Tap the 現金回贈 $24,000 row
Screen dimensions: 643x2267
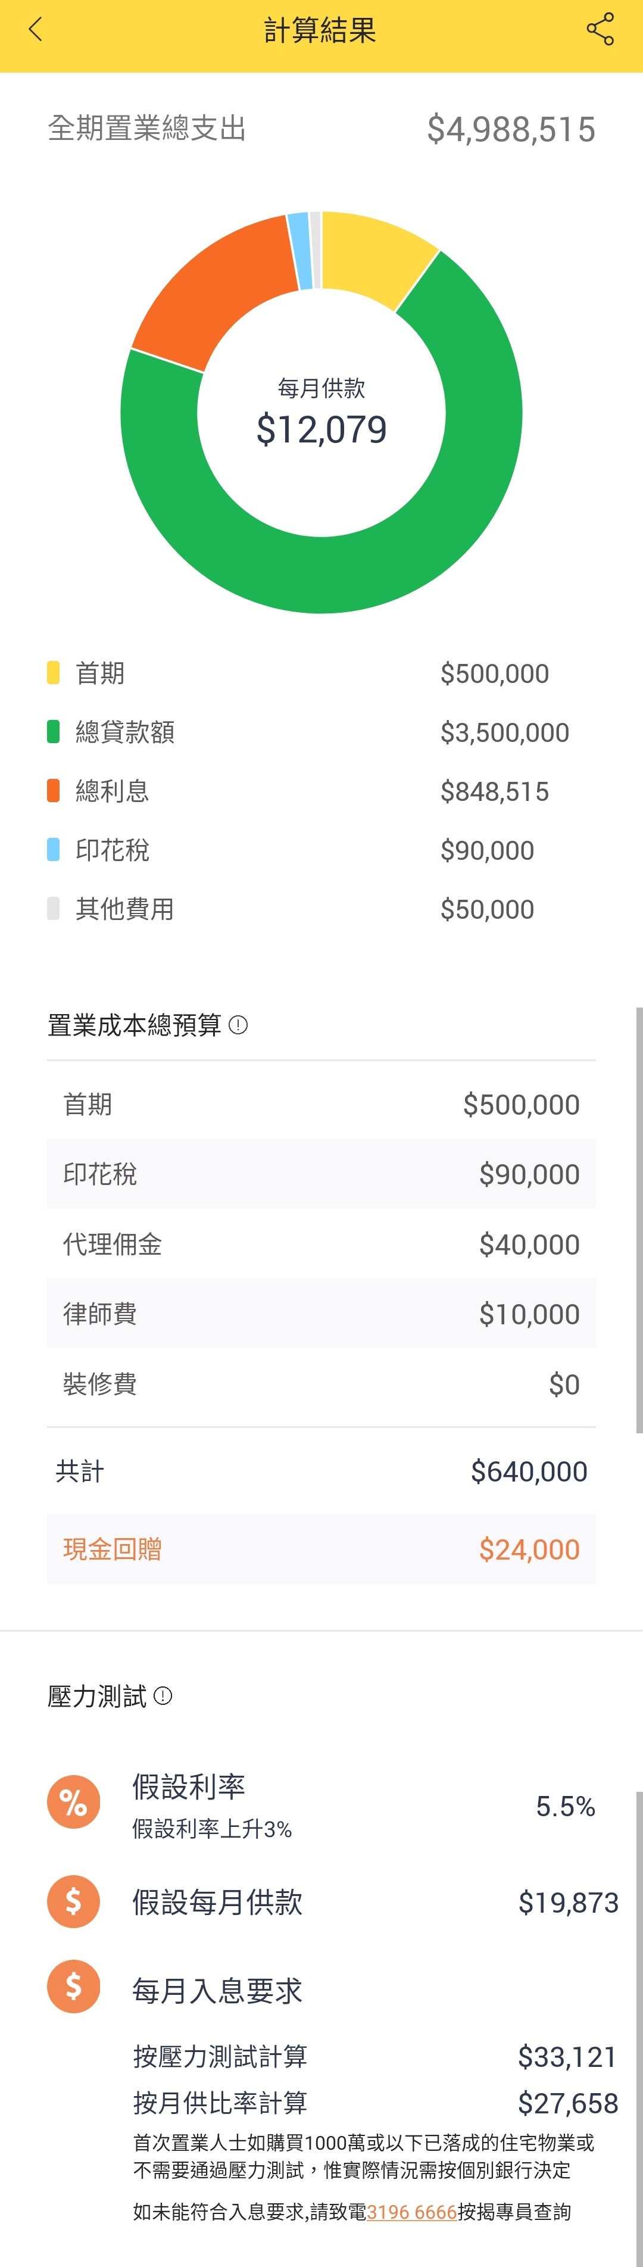(x=321, y=1549)
